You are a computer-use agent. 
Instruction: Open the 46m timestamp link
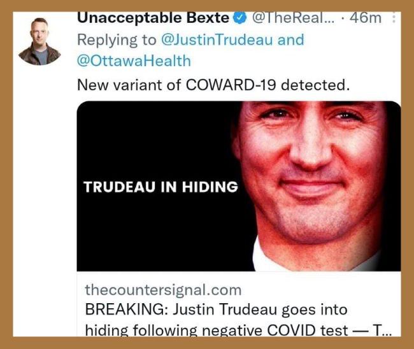point(366,18)
